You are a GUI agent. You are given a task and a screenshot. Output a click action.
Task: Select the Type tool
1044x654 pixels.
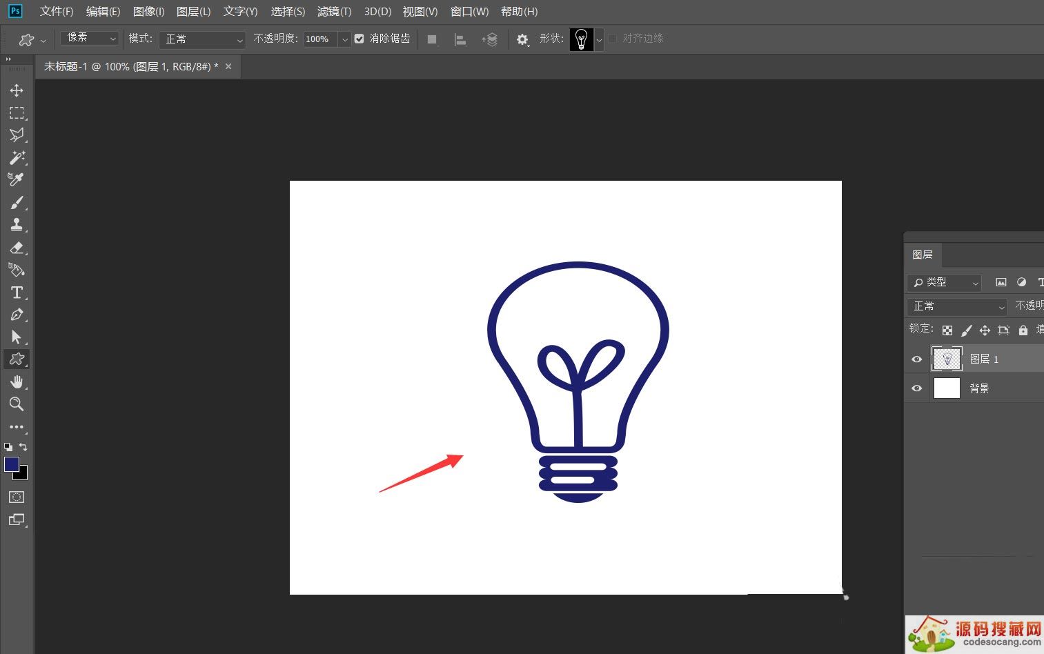click(x=17, y=292)
